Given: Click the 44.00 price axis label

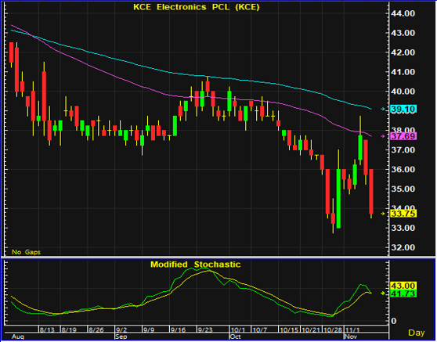Looking at the screenshot, I should [403, 13].
